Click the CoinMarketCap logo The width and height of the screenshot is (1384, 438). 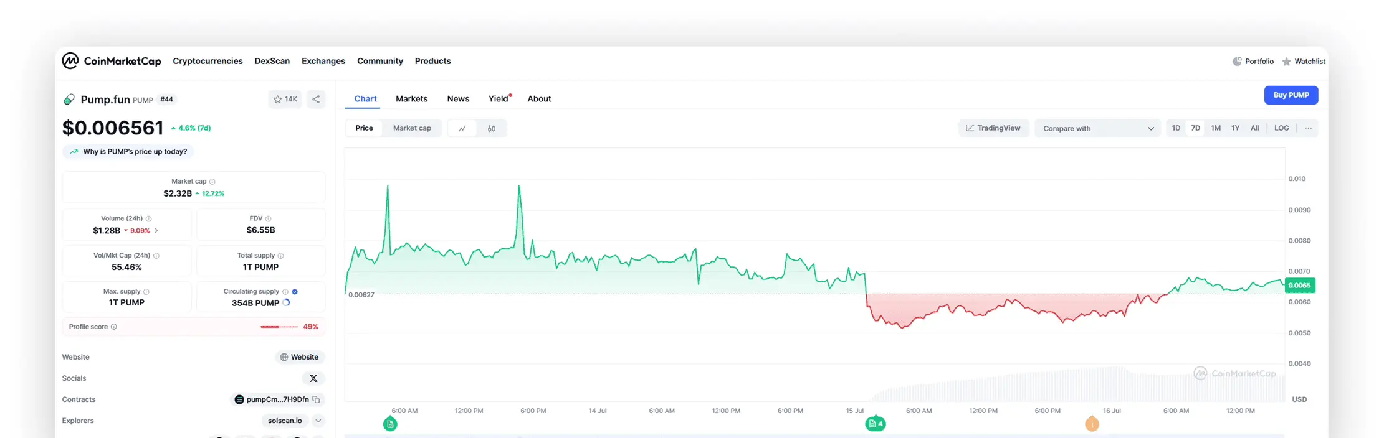tap(112, 61)
